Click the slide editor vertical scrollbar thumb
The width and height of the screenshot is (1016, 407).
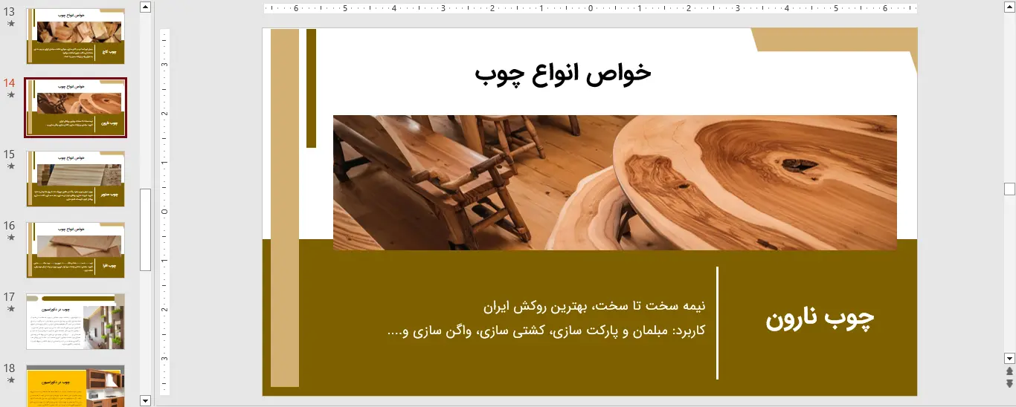pyautogui.click(x=1009, y=189)
